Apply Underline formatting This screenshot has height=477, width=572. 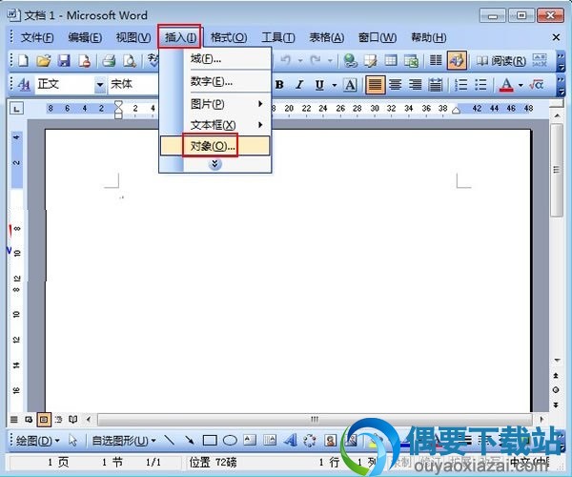[x=319, y=85]
